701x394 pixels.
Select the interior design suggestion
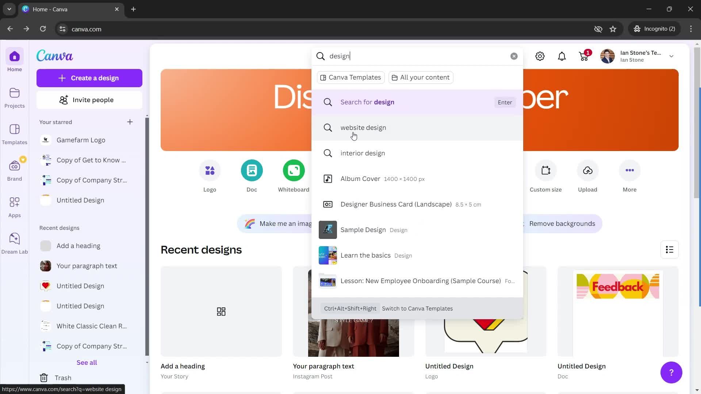[417, 153]
